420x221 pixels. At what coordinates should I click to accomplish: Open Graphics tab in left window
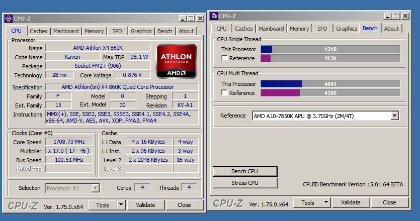(x=141, y=31)
